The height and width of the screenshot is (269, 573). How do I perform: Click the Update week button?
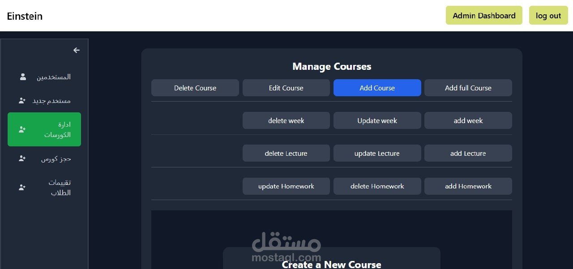pos(377,120)
